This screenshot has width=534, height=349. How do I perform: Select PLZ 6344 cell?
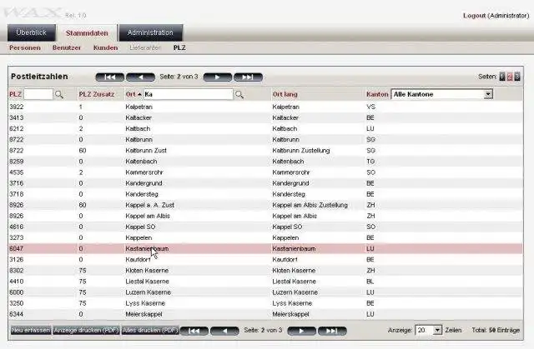pos(17,314)
